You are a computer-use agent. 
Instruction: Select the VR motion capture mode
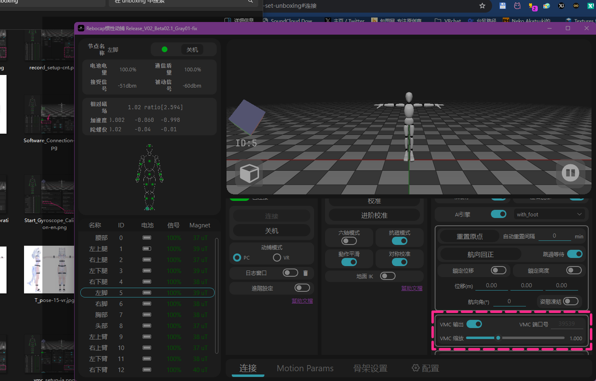[277, 258]
